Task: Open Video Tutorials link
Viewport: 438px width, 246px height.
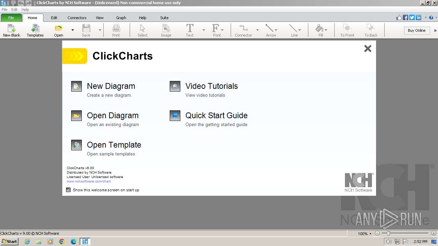Action: tap(211, 86)
